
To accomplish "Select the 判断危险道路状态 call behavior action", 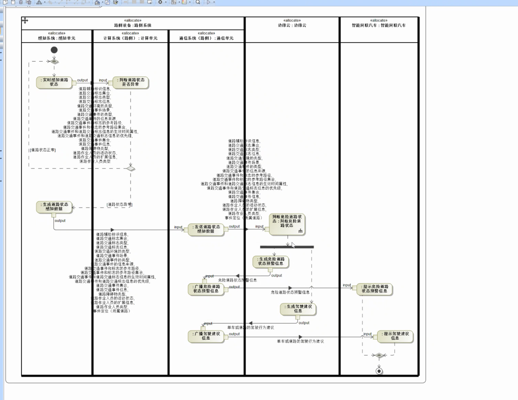I will (x=287, y=224).
